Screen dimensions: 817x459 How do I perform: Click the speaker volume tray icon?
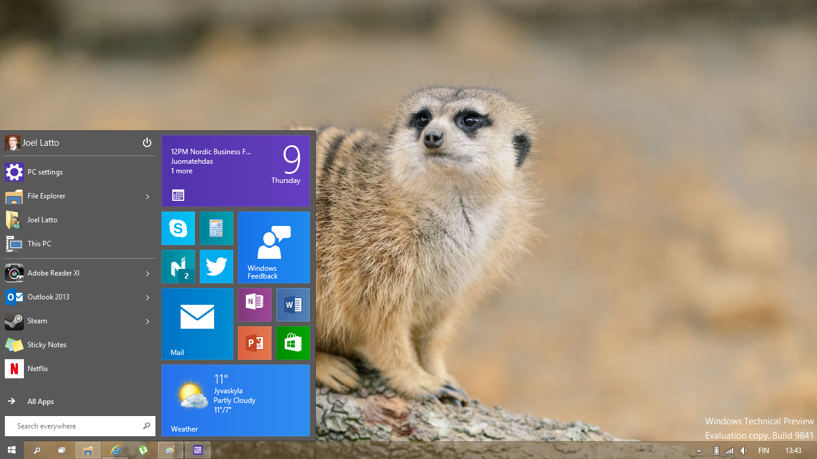pos(743,450)
